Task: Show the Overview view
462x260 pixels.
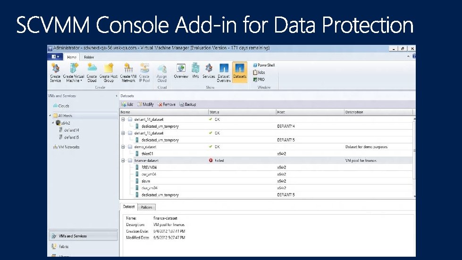Action: (181, 71)
